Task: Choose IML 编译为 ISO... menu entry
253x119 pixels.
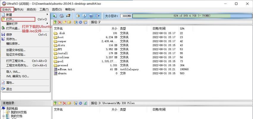Action: click(x=25, y=76)
